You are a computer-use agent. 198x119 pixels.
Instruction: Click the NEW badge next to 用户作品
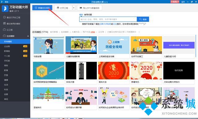tap(93, 32)
